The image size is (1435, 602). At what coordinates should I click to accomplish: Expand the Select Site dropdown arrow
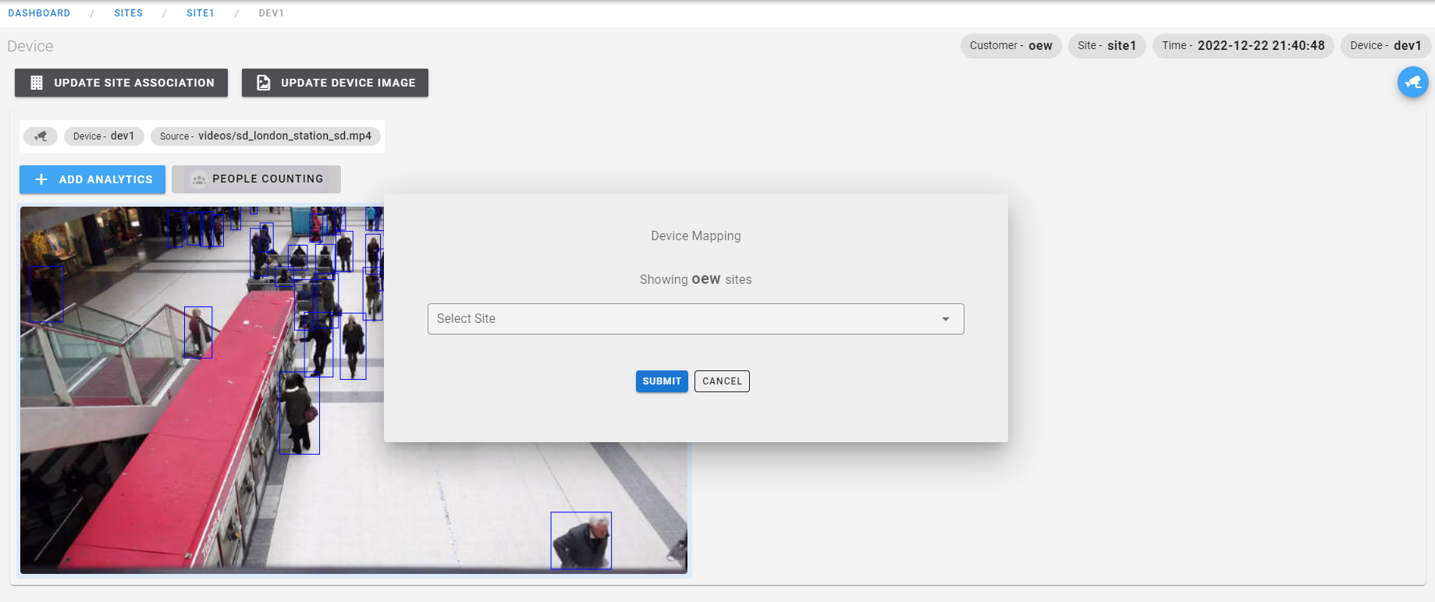pyautogui.click(x=945, y=319)
